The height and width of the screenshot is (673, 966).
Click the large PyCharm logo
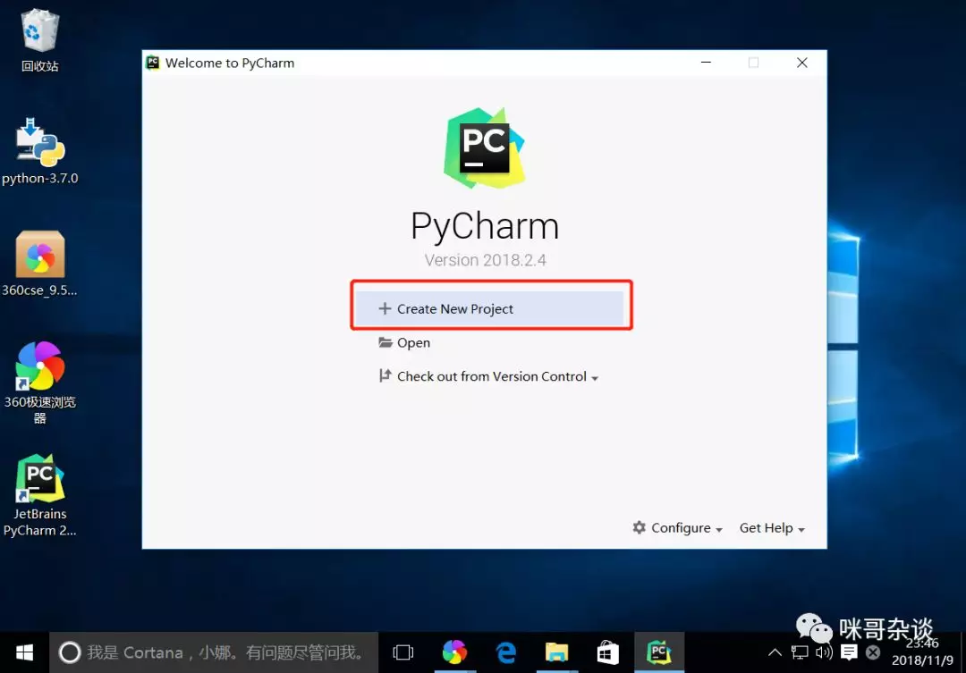point(484,147)
